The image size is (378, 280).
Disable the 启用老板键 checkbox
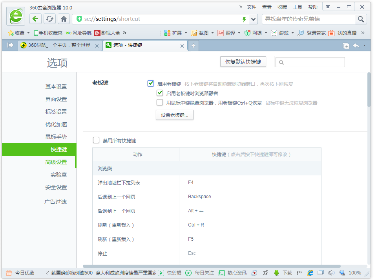151,83
